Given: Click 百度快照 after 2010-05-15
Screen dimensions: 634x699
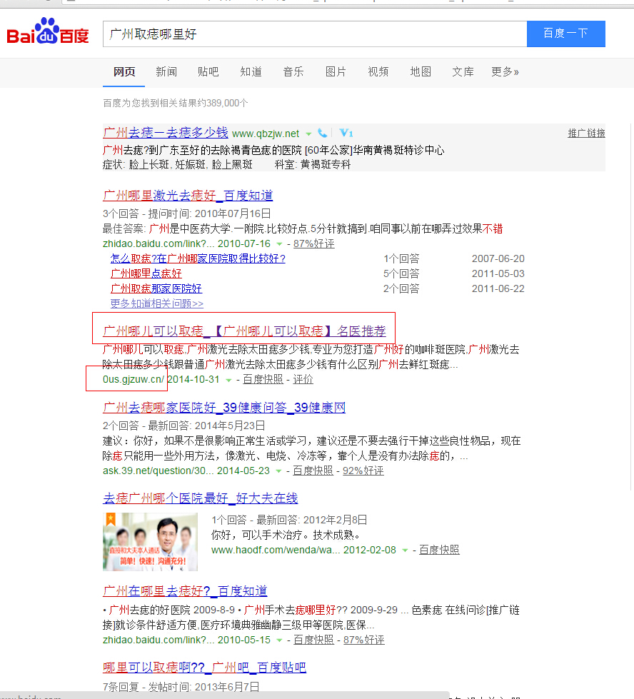Looking at the screenshot, I should coord(313,640).
